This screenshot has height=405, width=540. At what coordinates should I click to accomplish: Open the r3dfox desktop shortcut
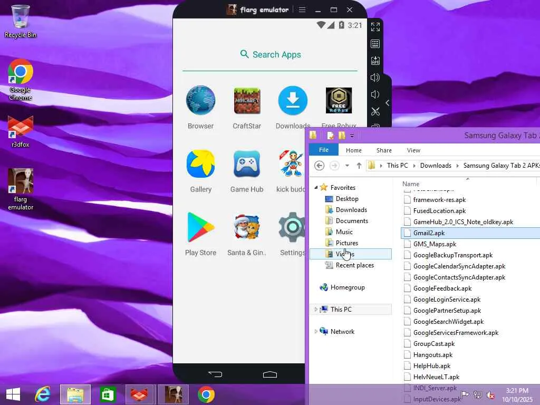(21, 131)
